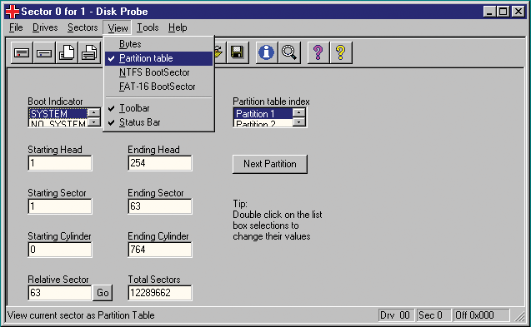Click the blue information icon

pyautogui.click(x=267, y=52)
